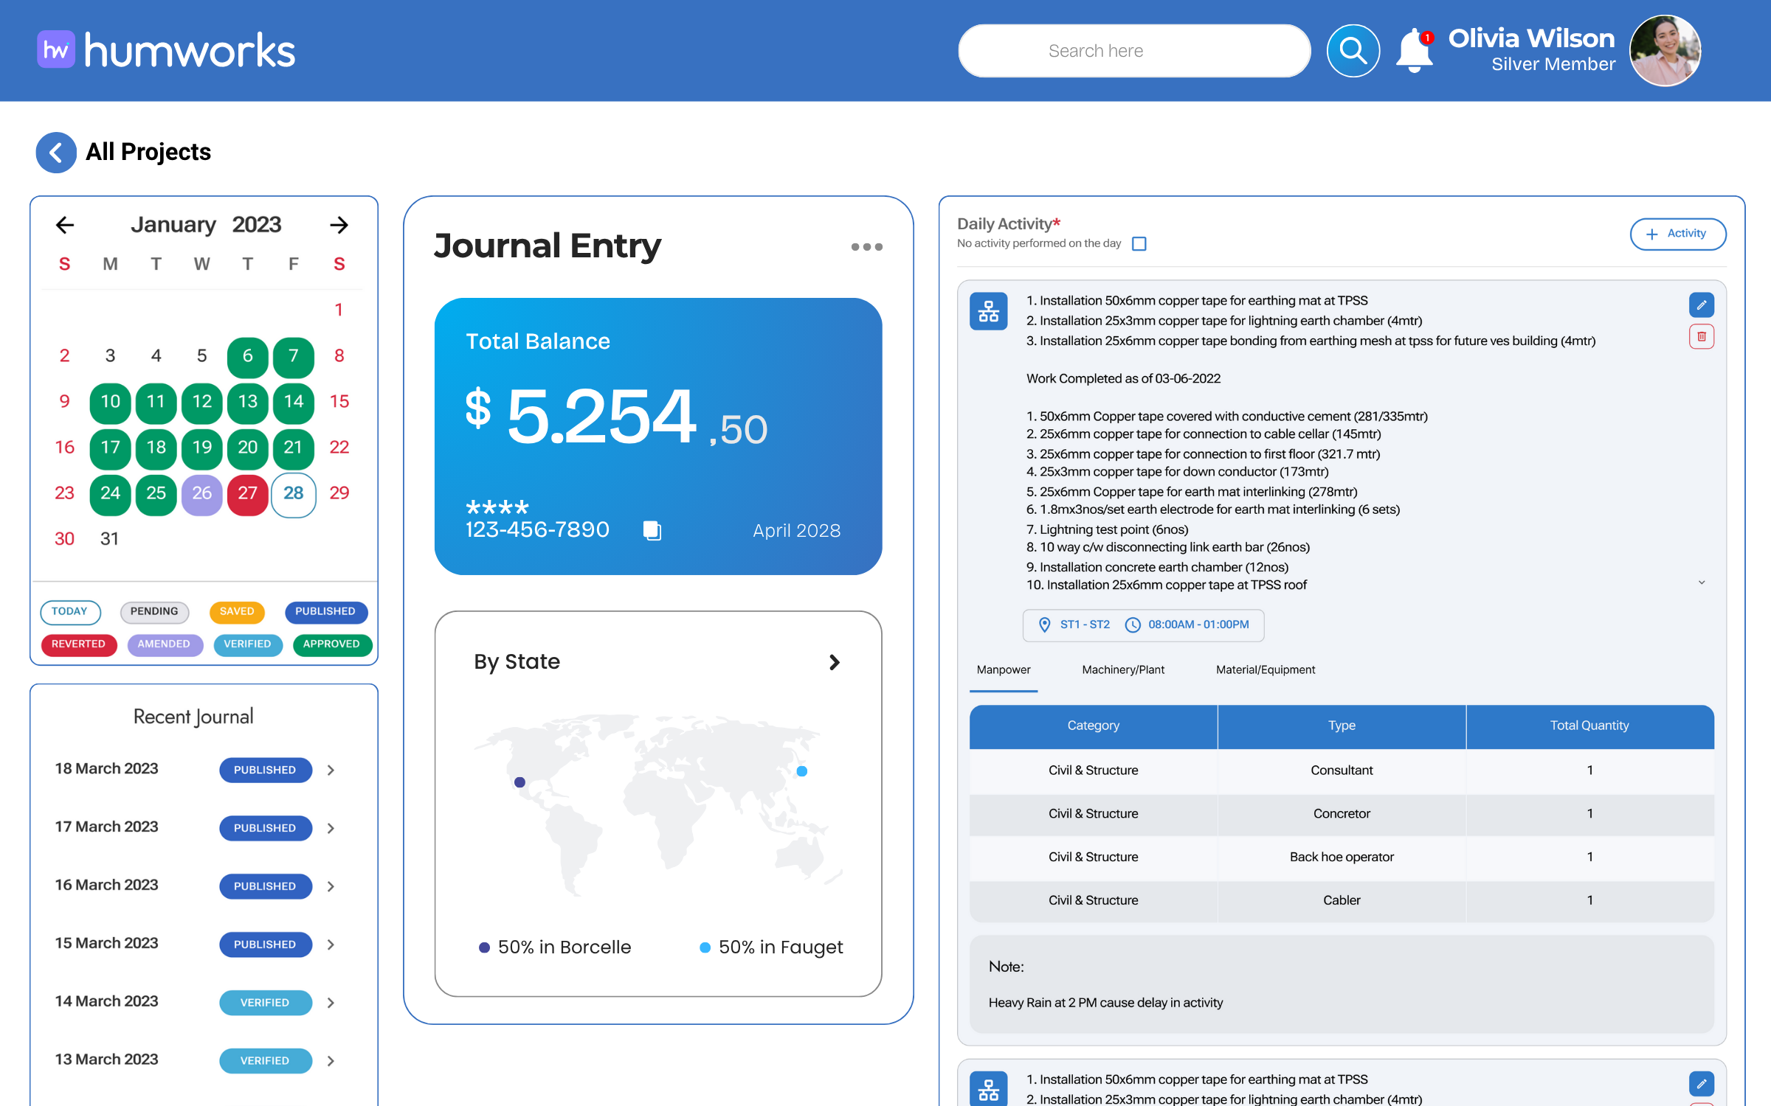Viewport: 1771px width, 1106px height.
Task: Edit first activity with pencil icon
Action: [x=1701, y=305]
